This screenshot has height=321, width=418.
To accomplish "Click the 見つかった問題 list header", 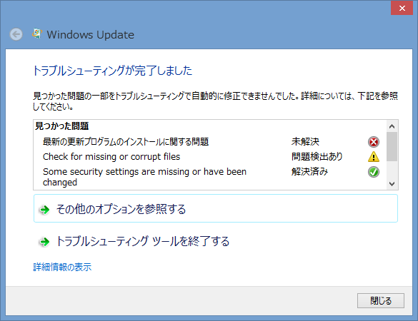I will pyautogui.click(x=62, y=126).
